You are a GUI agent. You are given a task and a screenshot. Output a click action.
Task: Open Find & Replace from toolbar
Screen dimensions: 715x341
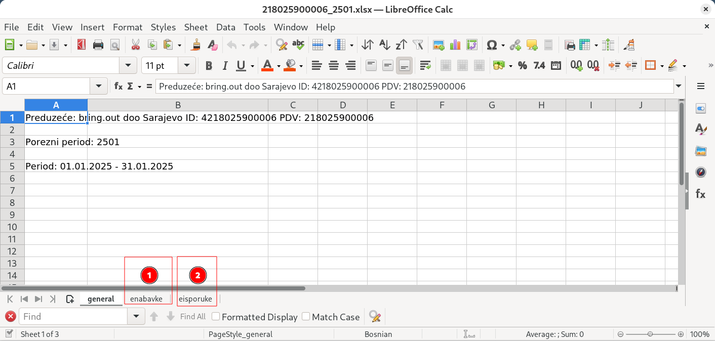coord(282,45)
